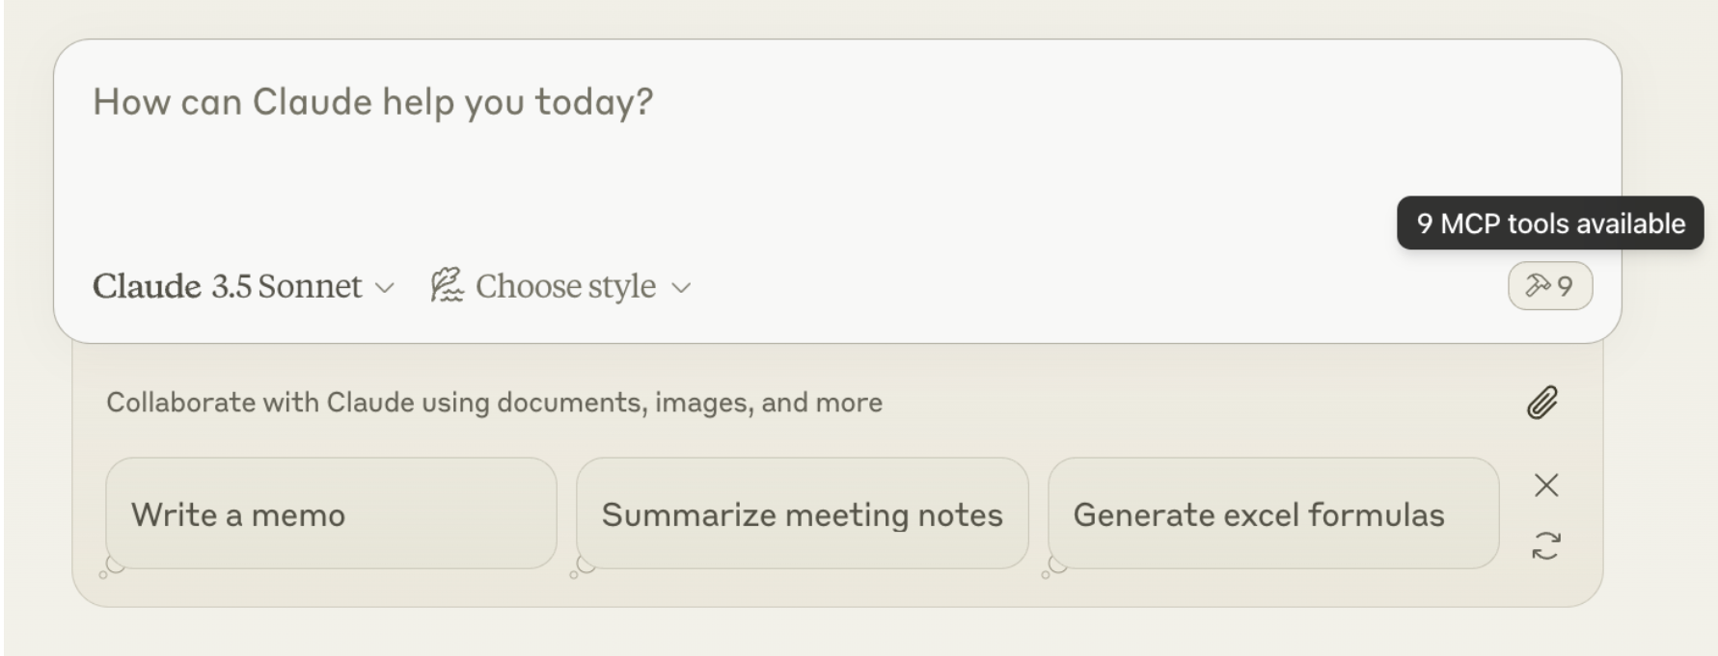This screenshot has height=656, width=1718.
Task: Attach a file using paperclip icon
Action: tap(1542, 403)
